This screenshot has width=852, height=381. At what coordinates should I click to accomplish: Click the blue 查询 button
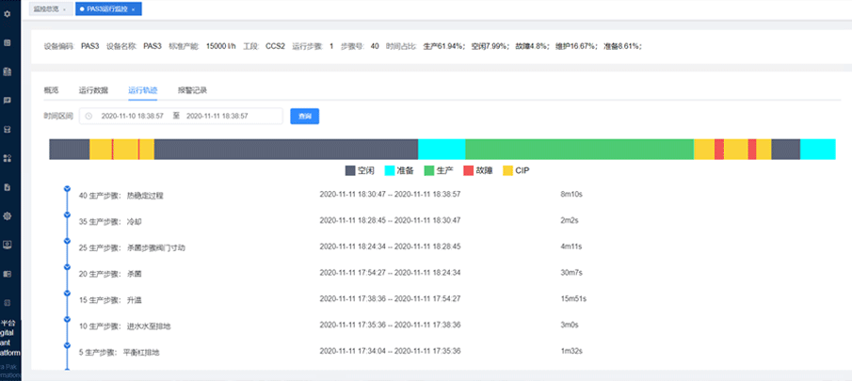[304, 116]
